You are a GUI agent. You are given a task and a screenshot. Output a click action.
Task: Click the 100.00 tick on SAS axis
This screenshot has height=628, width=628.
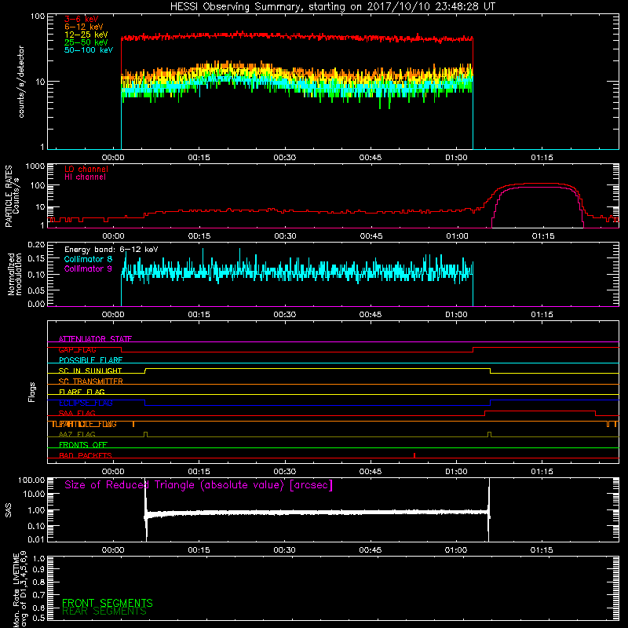click(31, 480)
